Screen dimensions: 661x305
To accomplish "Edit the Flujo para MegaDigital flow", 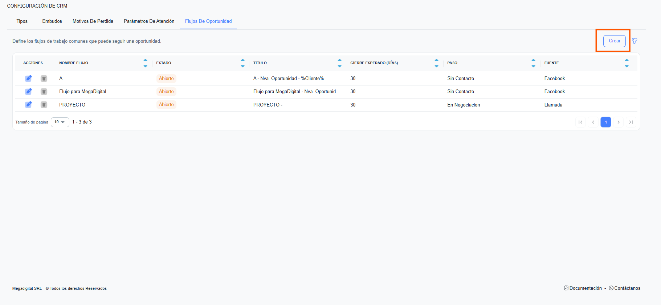I will [x=28, y=92].
